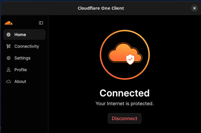
Task: Collapse the sidebar with panel toggle icon
Action: (41, 23)
